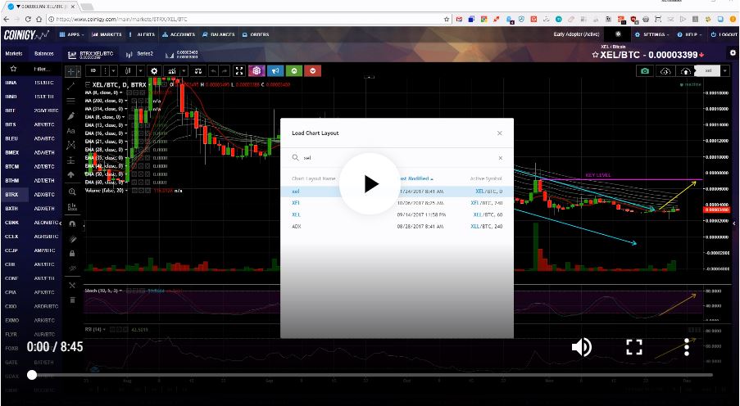
Task: Click the purple cube toolbar button
Action: click(x=257, y=70)
